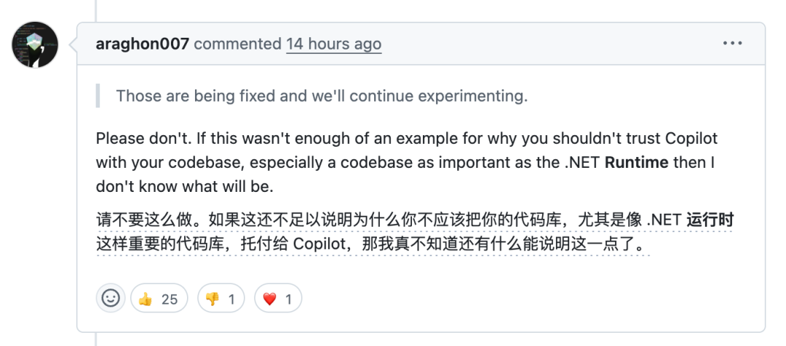The height and width of the screenshot is (346, 786).
Task: Click the quoted "Those are being fixed" text
Action: pos(322,95)
